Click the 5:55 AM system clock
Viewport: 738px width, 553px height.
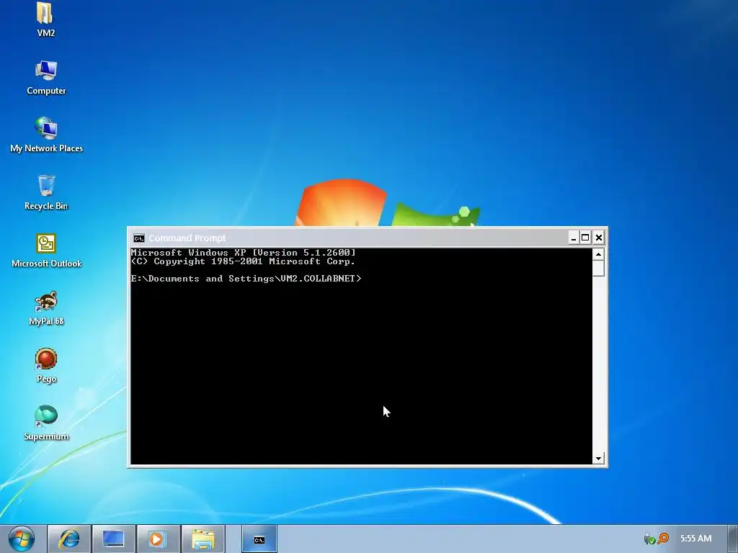click(695, 539)
